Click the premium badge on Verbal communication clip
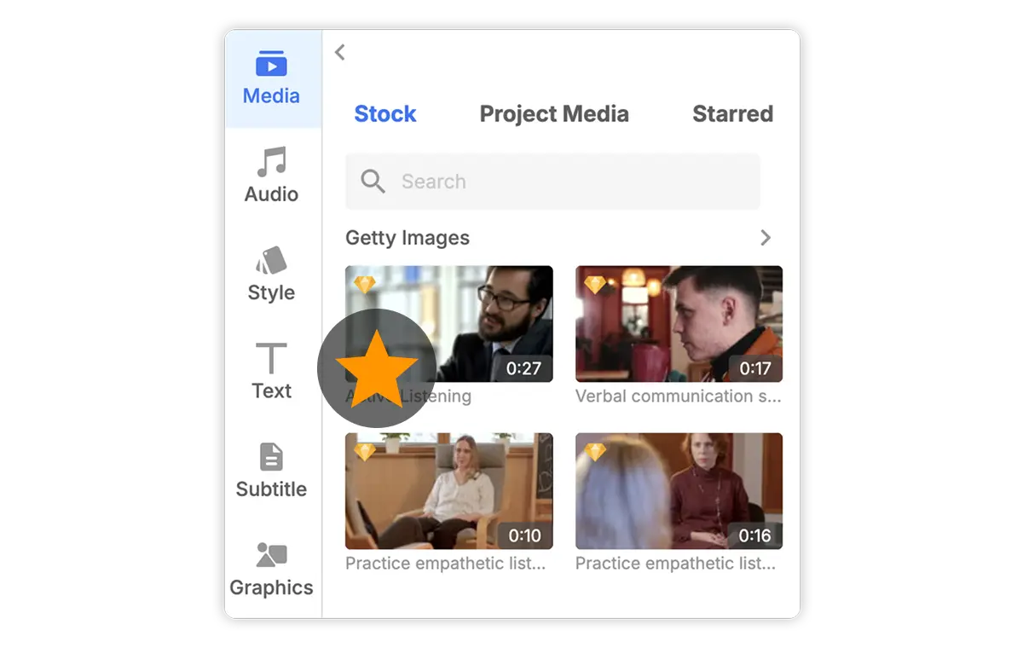The width and height of the screenshot is (1023, 648). click(x=595, y=284)
